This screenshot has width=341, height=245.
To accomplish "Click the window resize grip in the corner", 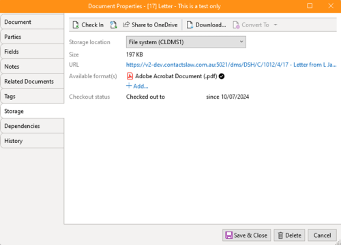I will click(x=338, y=242).
